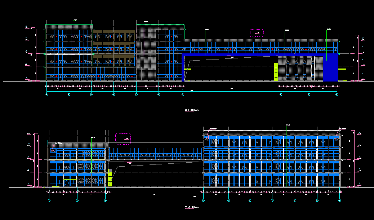Viewport: 374px width, 220px height.
Task: Select short yellow line right of upper elevation
Action: coord(342,69)
